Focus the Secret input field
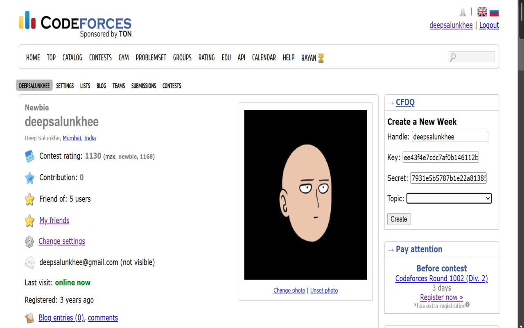The image size is (524, 328). (448, 178)
